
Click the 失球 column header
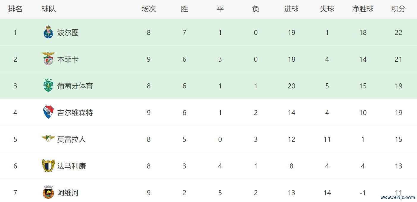[x=327, y=9]
